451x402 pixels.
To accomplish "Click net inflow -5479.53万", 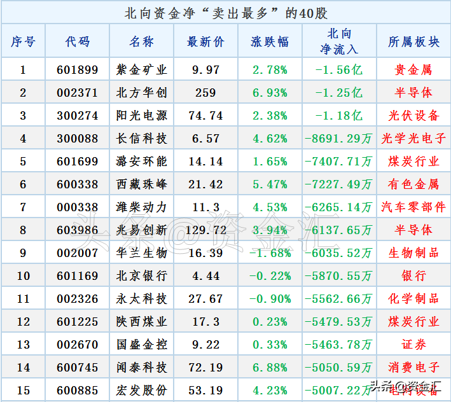I will click(x=339, y=322).
